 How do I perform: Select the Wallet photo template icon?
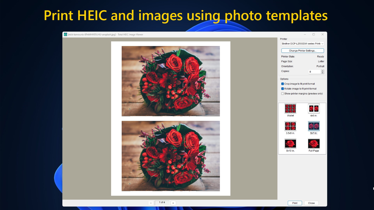coord(290,108)
